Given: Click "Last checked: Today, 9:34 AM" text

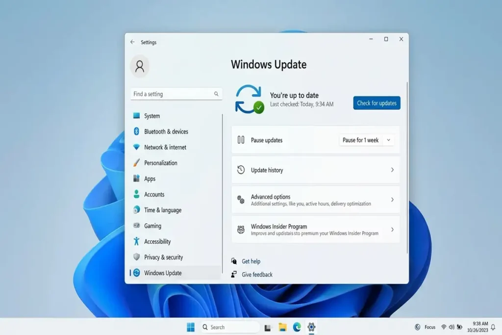Looking at the screenshot, I should coord(301,104).
